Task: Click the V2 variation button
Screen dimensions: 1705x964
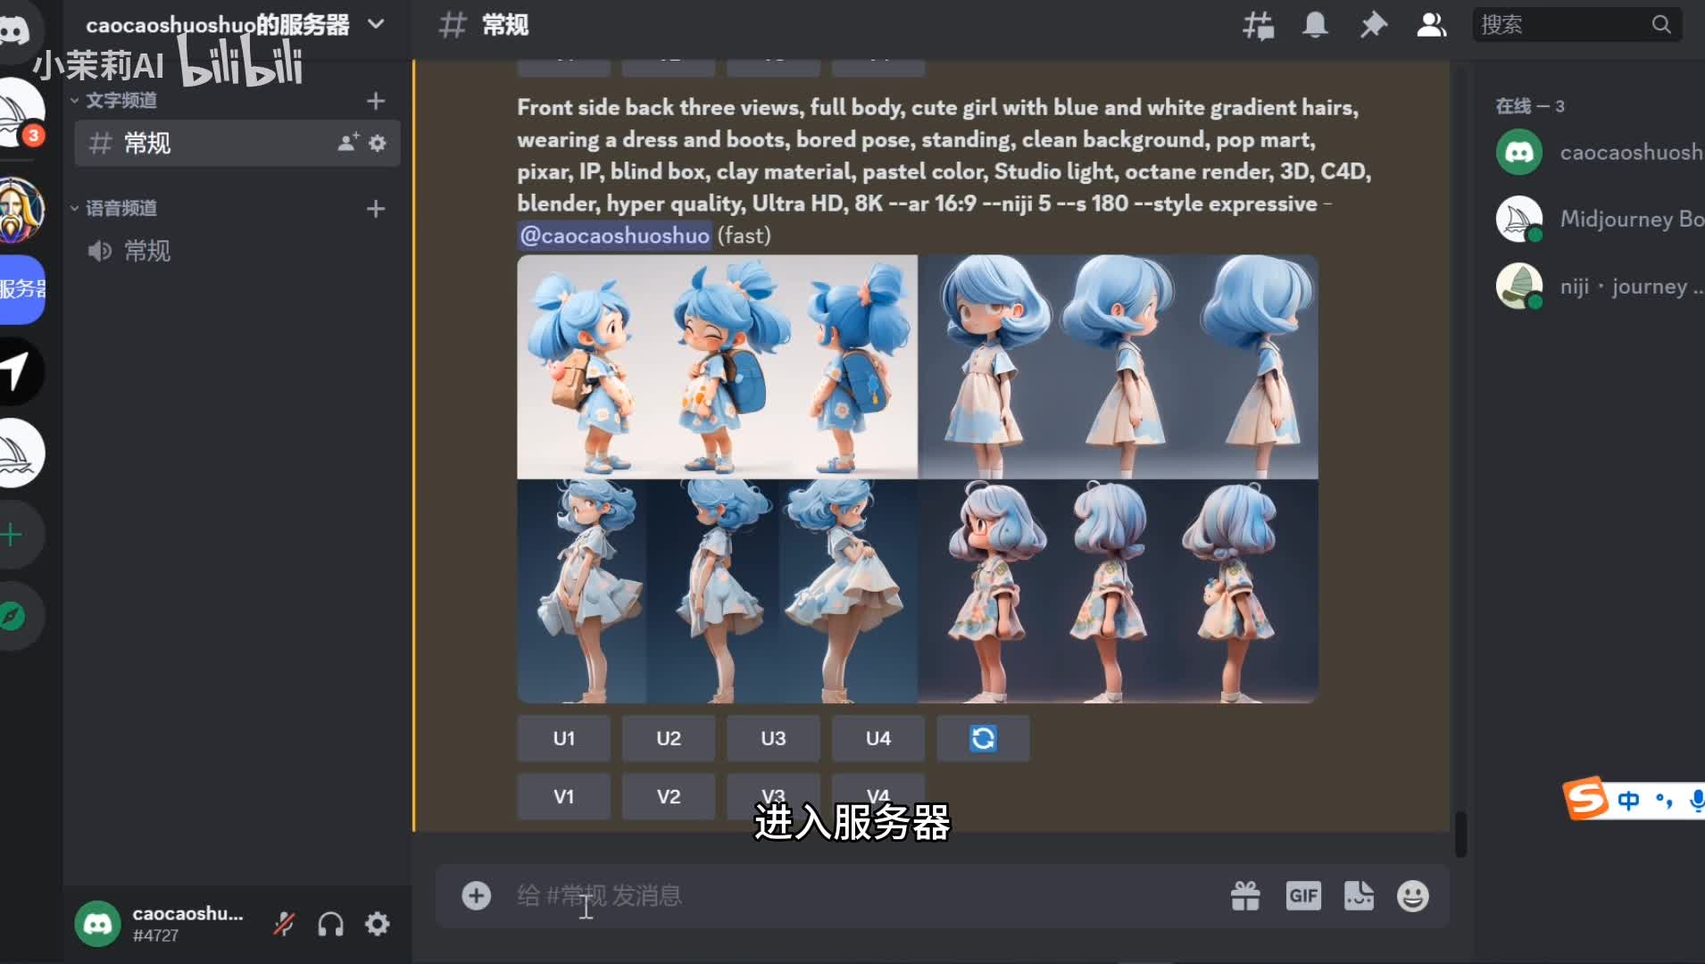Action: pyautogui.click(x=668, y=796)
